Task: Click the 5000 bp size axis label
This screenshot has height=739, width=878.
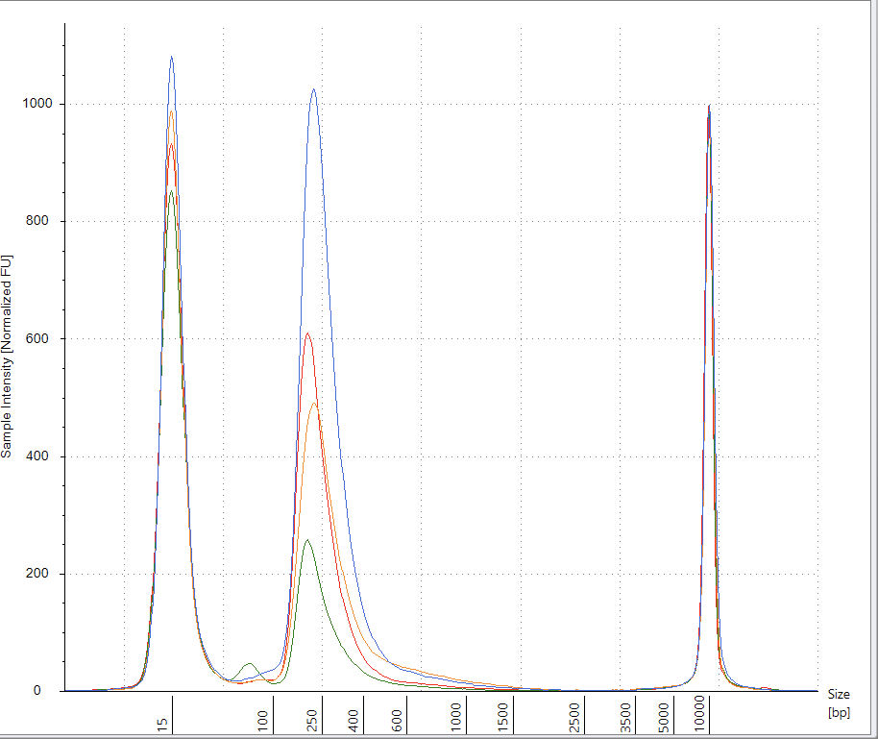Action: [x=664, y=717]
